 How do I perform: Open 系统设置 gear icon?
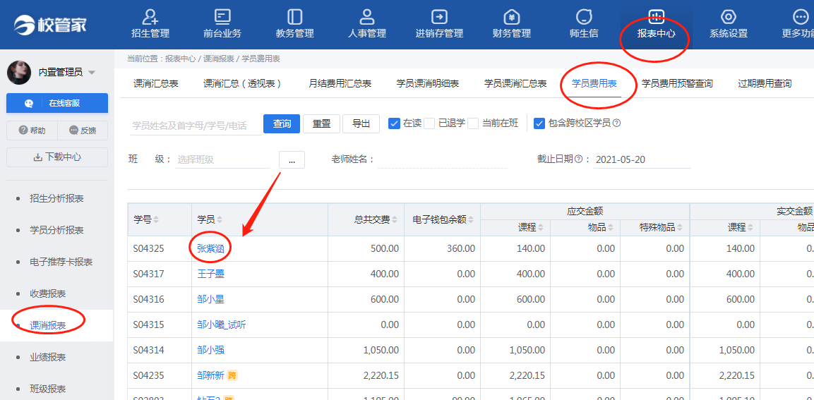[x=729, y=17]
